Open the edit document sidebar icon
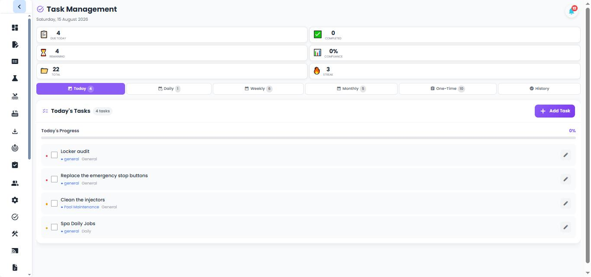 [15, 45]
